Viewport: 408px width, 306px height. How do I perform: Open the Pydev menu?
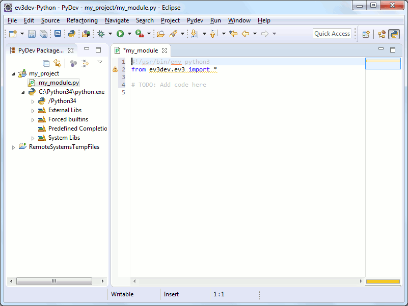[x=195, y=20]
